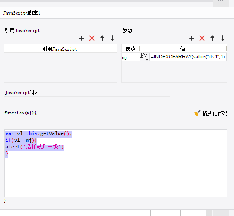This screenshot has width=234, height=216.
Task: Remove the selected parameter with red X
Action: 202,38
